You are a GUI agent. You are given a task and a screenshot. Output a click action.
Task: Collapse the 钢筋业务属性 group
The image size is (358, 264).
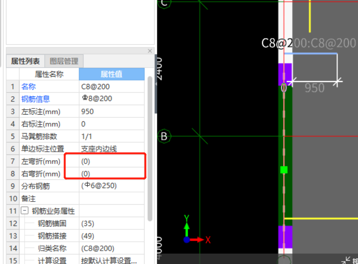pyautogui.click(x=25, y=210)
